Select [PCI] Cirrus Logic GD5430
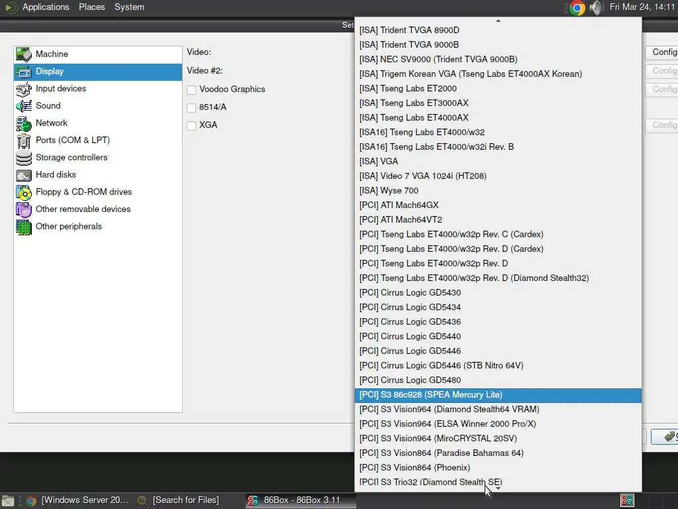 [498, 293]
